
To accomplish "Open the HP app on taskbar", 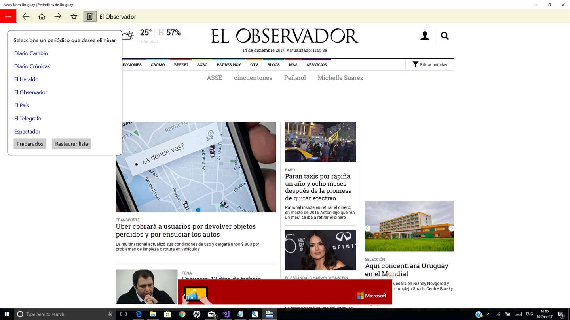I will (x=197, y=314).
